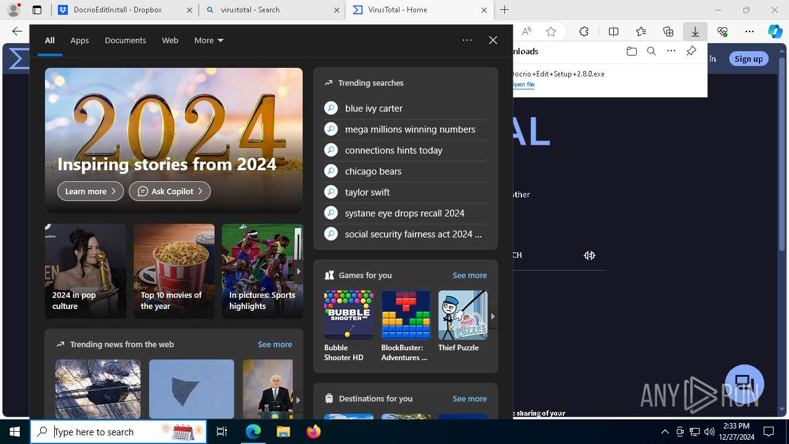Search trending: blue ivy carter

[406, 108]
